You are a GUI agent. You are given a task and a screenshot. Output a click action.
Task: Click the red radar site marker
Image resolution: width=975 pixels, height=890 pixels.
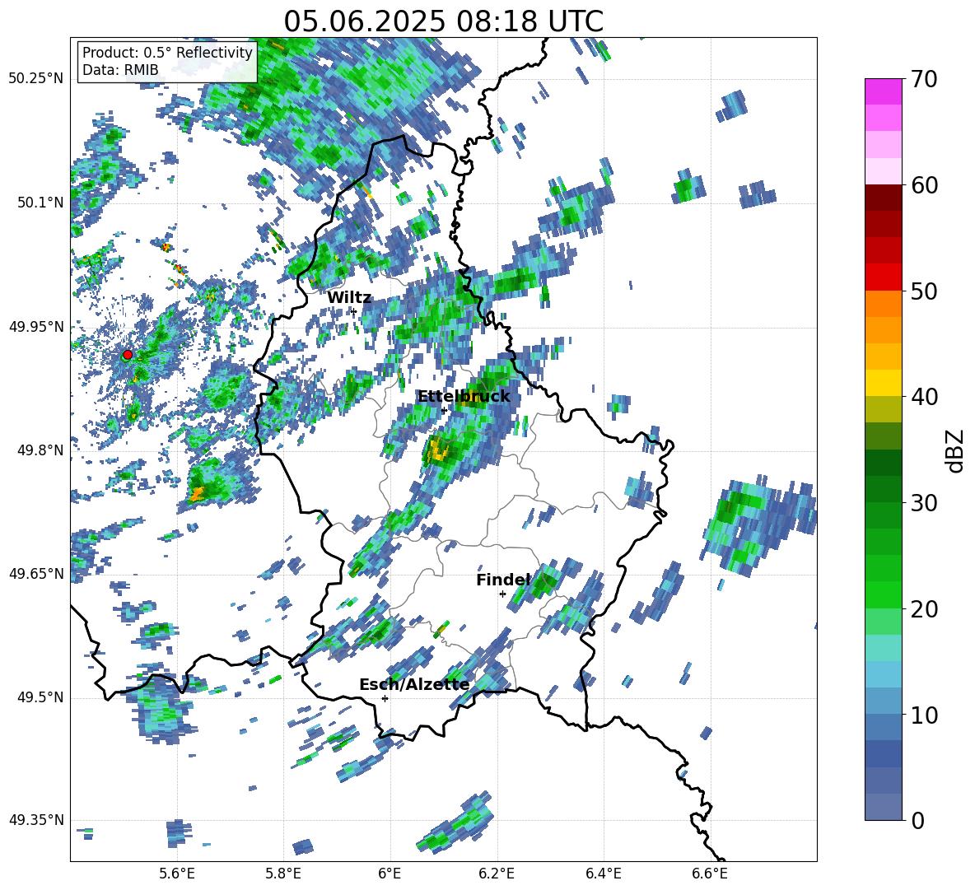coord(128,355)
